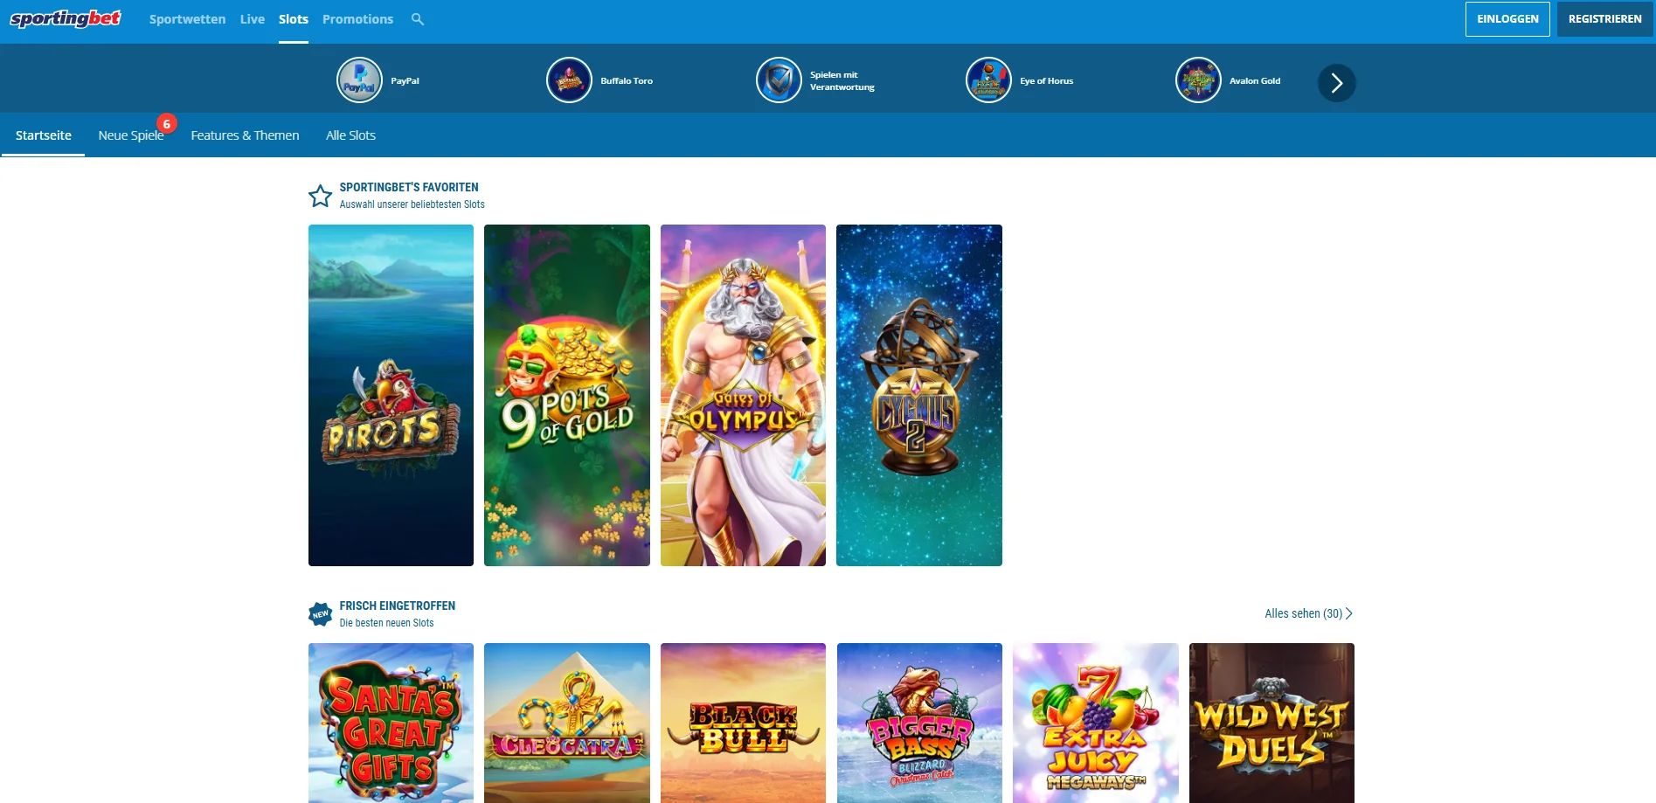Open the Black Bull game tile

click(x=743, y=723)
